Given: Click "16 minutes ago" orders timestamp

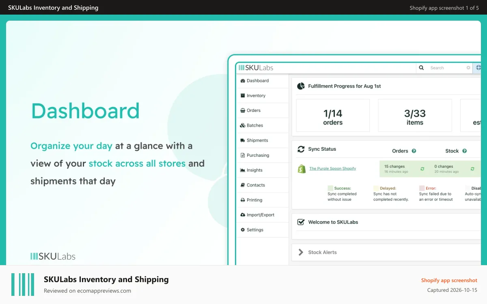Looking at the screenshot, I should pyautogui.click(x=396, y=172).
